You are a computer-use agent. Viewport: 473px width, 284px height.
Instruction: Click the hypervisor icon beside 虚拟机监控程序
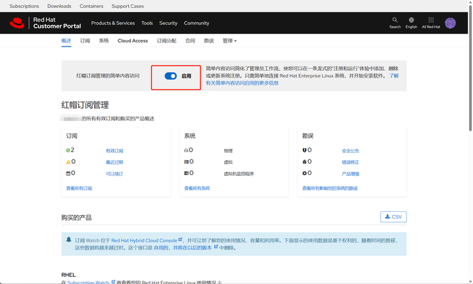[x=187, y=173]
